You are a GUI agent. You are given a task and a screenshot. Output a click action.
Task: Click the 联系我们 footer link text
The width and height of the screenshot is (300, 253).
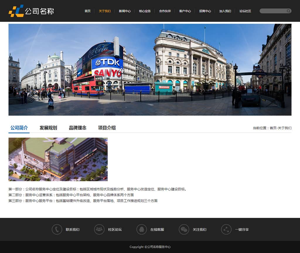[x=72, y=230]
